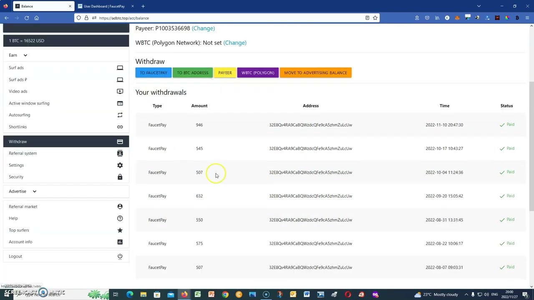Click the taskbar volume icon

point(486,295)
